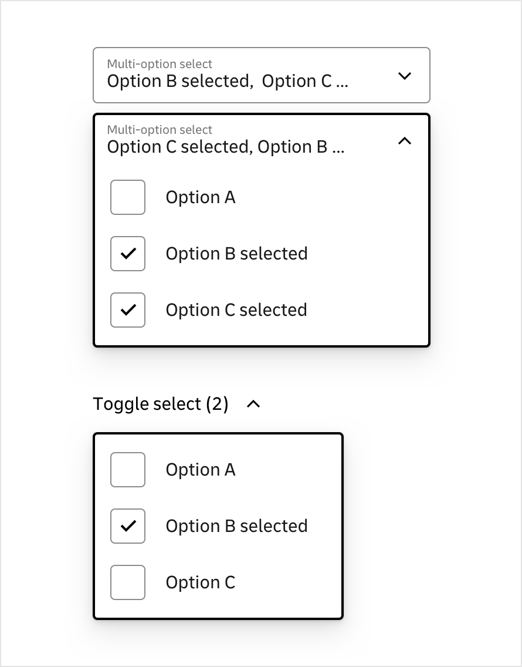Click the chevron beside Toggle select (2)
The height and width of the screenshot is (667, 522).
(253, 404)
